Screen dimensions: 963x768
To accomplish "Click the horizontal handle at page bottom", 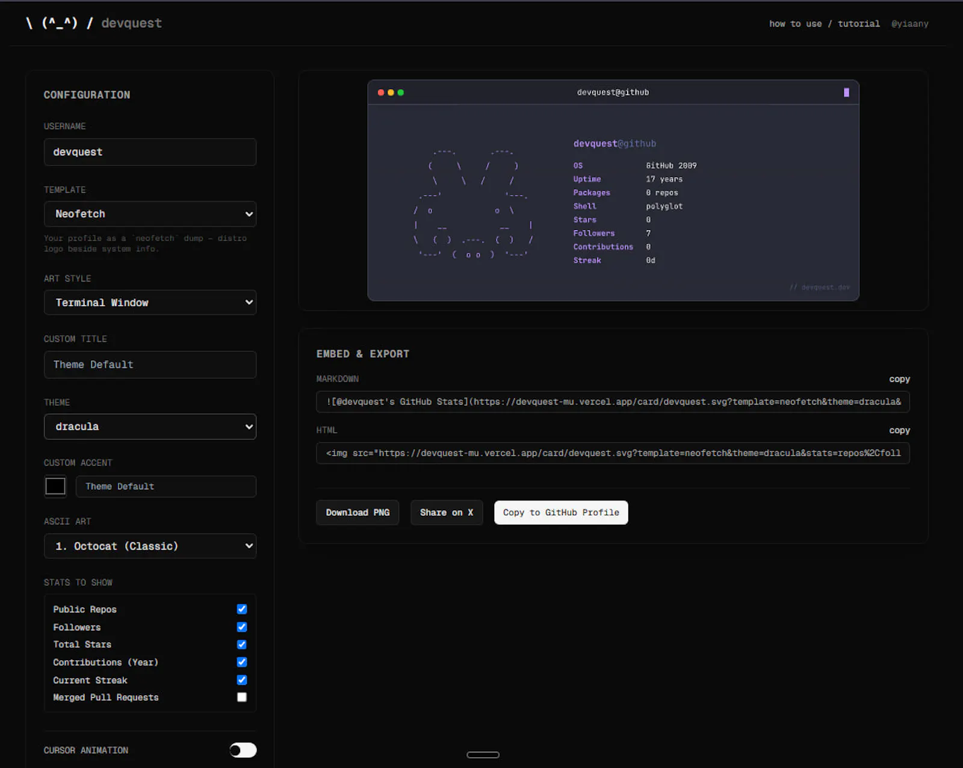I will pyautogui.click(x=483, y=755).
